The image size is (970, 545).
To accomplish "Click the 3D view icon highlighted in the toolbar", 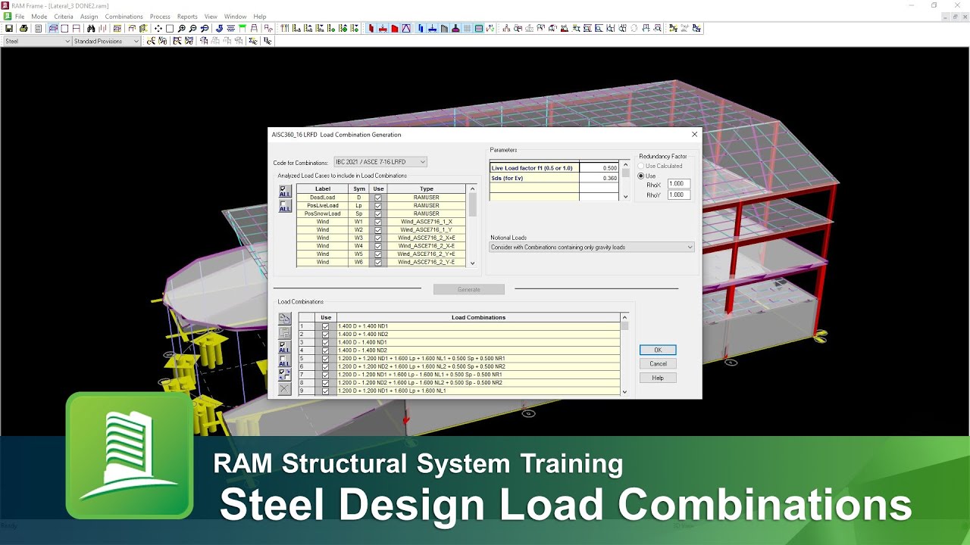I will (54, 28).
